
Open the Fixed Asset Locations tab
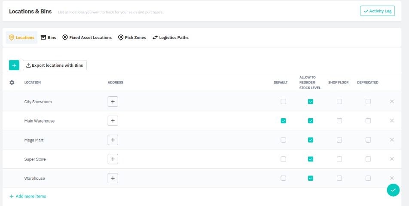click(87, 38)
